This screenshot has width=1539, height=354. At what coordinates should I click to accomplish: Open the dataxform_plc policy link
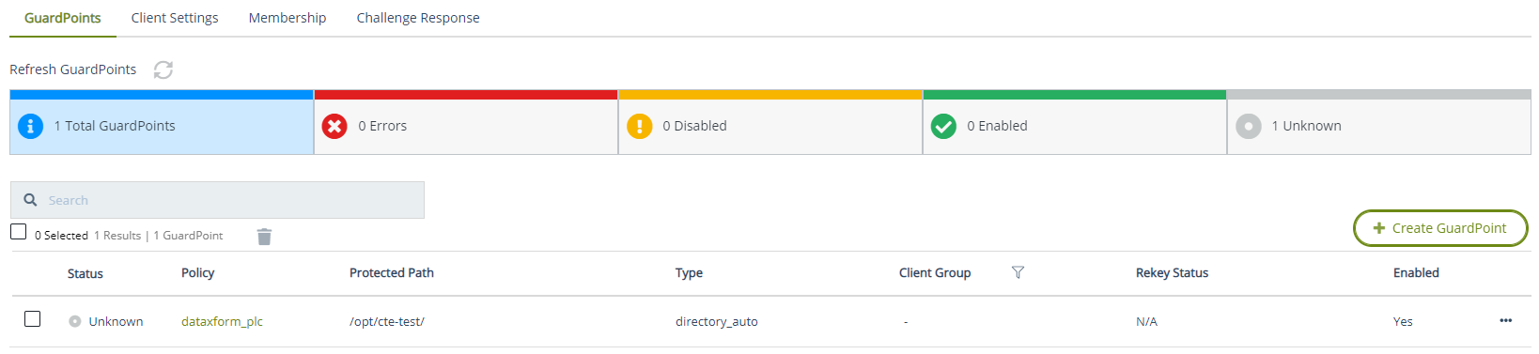(222, 321)
